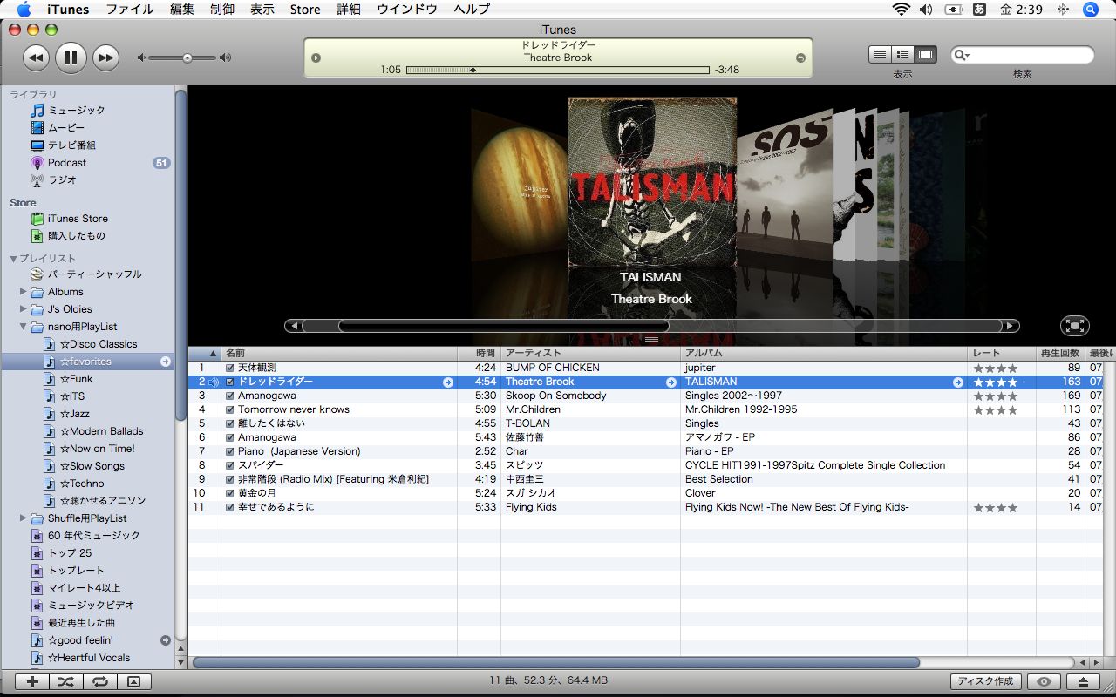Sort songs by アルバム column
1116x697 pixels.
click(x=824, y=354)
